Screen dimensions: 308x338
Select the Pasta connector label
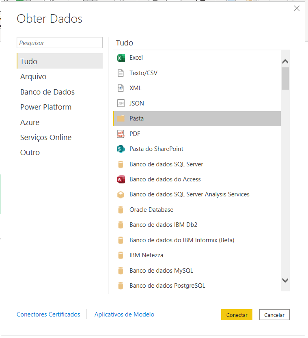tap(136, 118)
